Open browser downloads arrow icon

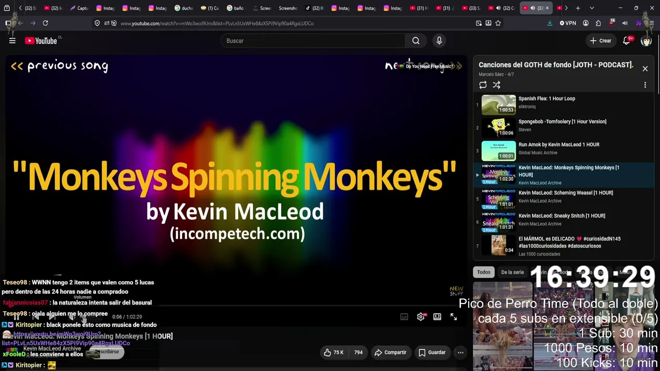tap(550, 23)
